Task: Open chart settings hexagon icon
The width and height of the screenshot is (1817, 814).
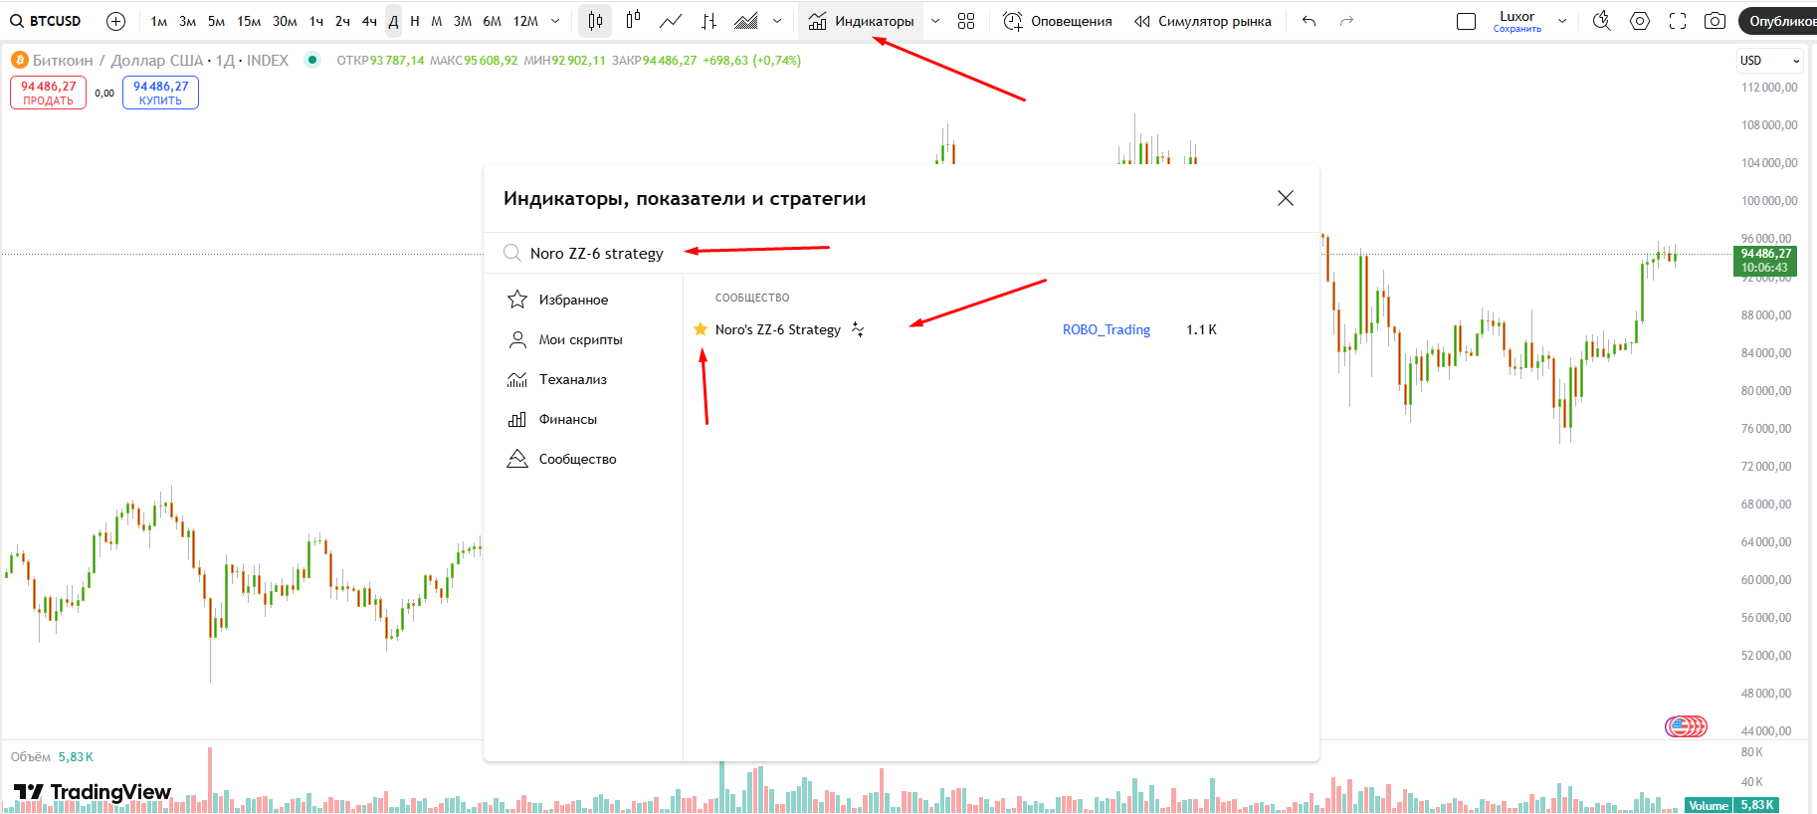Action: click(x=1640, y=21)
